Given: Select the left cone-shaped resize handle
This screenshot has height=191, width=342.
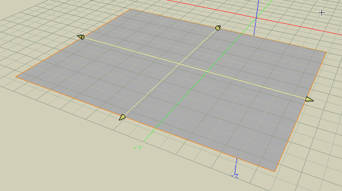Looking at the screenshot, I should point(81,37).
